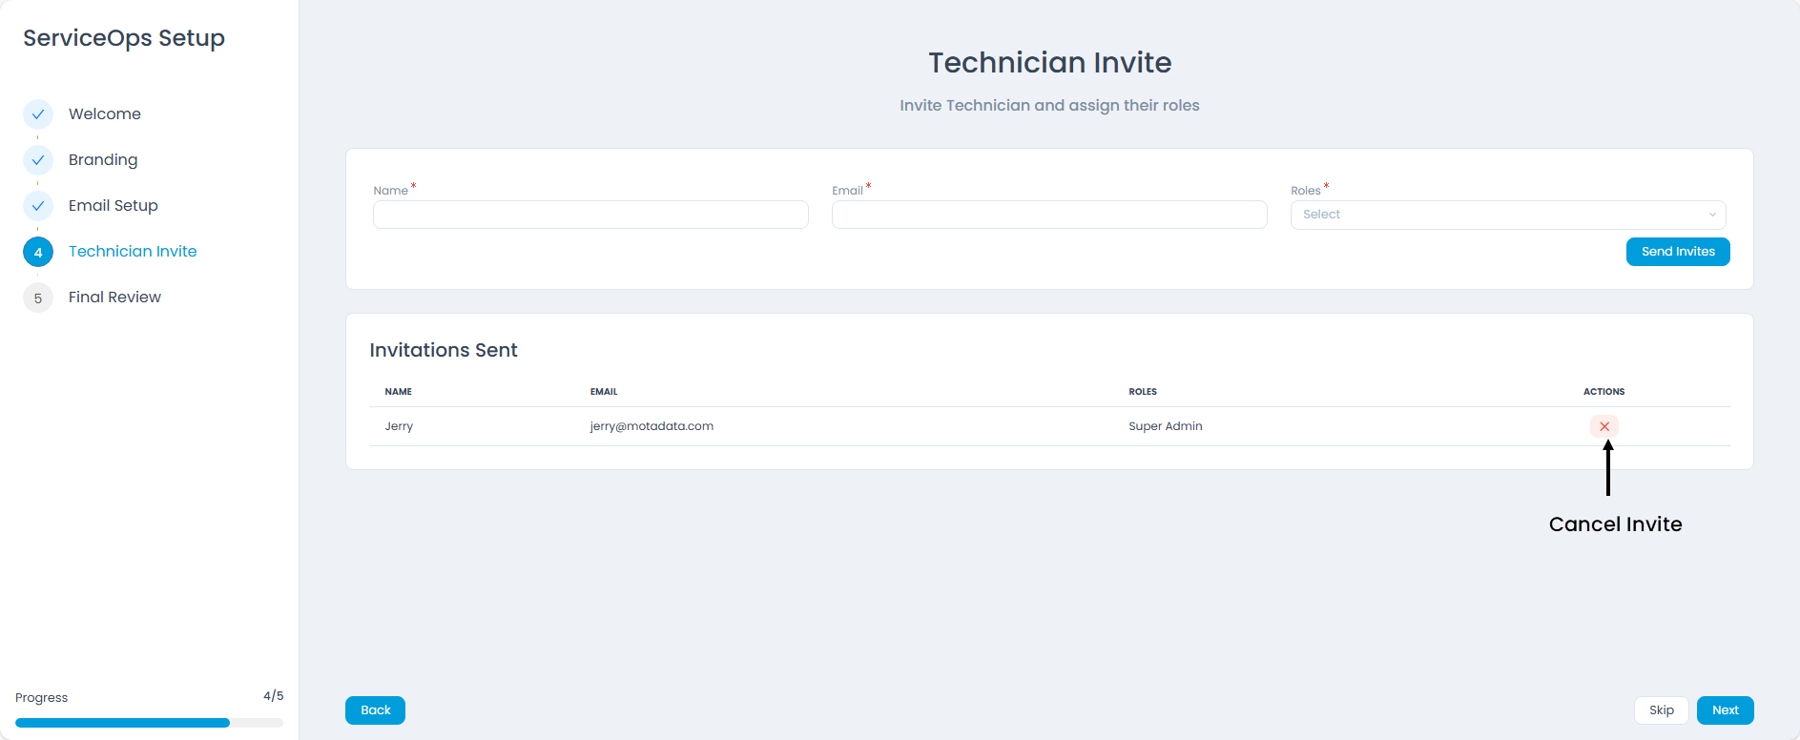This screenshot has width=1800, height=740.
Task: Proceed with the Next button
Action: [x=1725, y=710]
